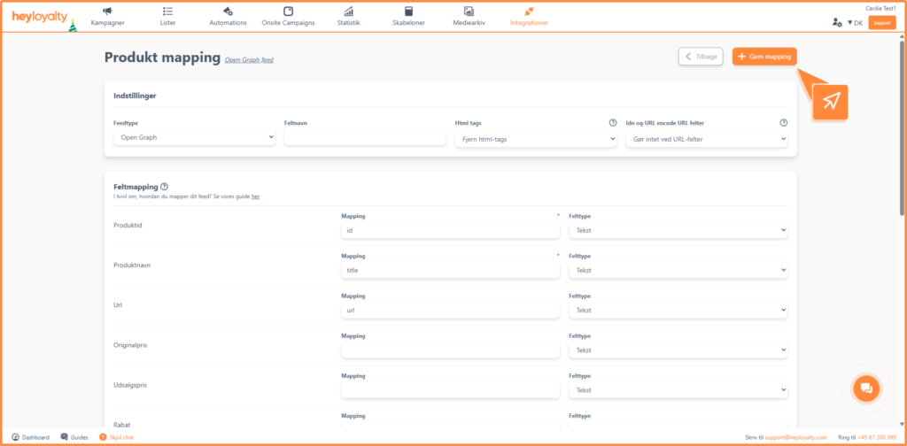Open the Automations section
Viewport: 907px width, 446px height.
coord(228,16)
